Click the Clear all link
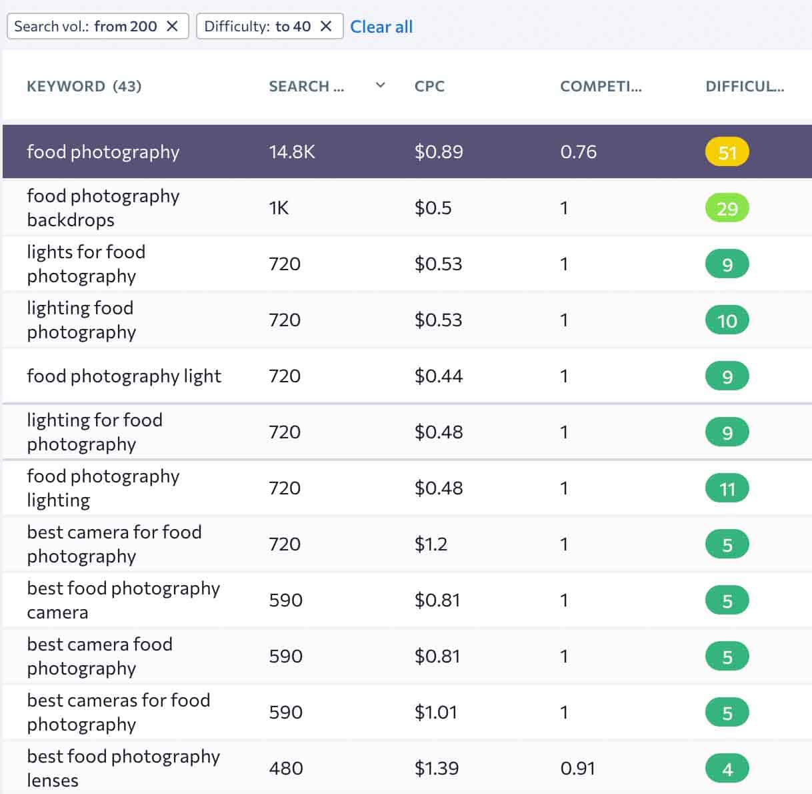Image resolution: width=812 pixels, height=794 pixels. tap(381, 27)
